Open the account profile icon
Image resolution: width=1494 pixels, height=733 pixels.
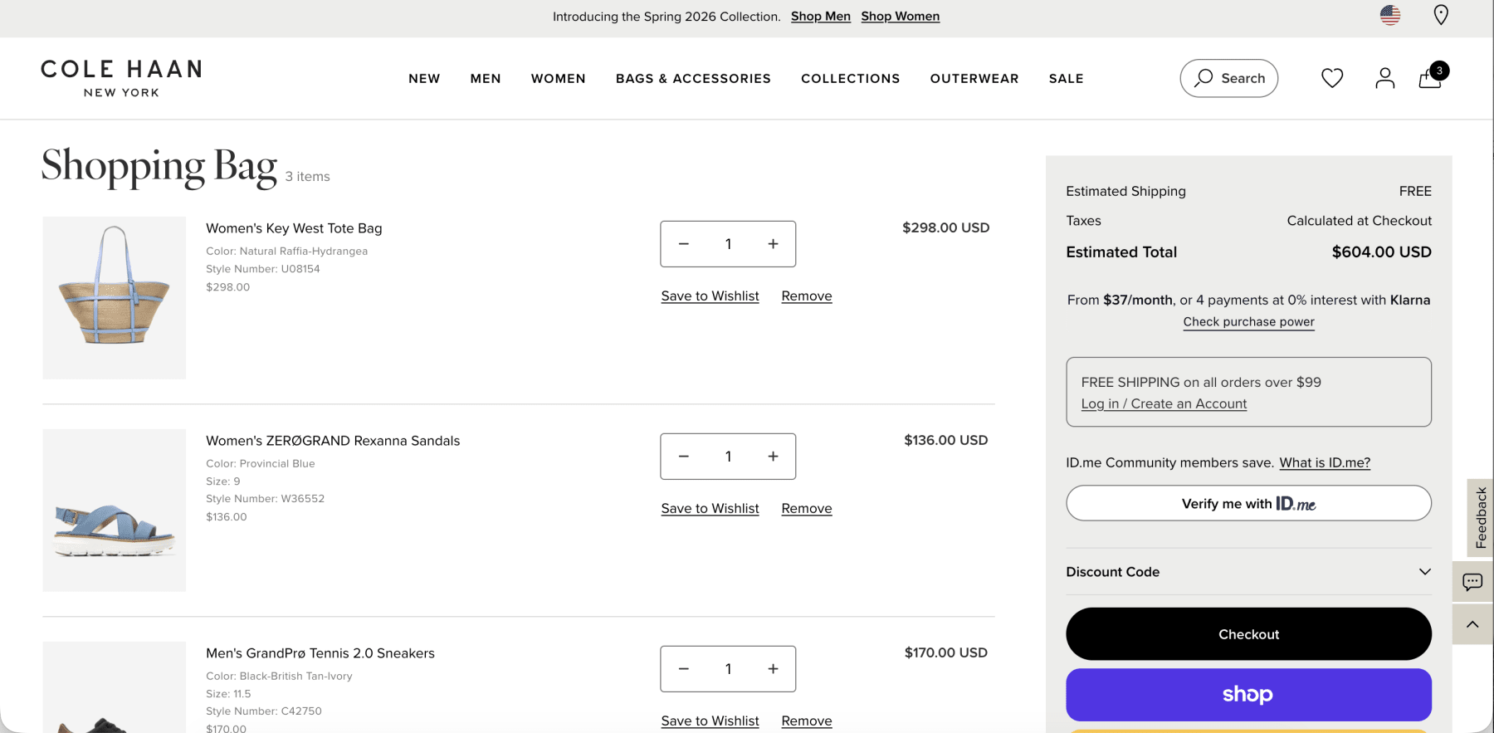click(1384, 78)
